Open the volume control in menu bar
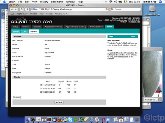Image resolution: width=165 pixels, height=123 pixels. point(116,2)
